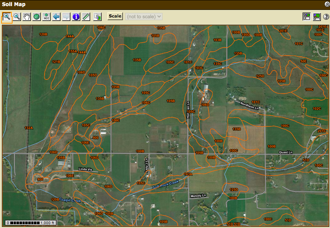Zoom to the AOI with AOI icon

tap(46, 17)
